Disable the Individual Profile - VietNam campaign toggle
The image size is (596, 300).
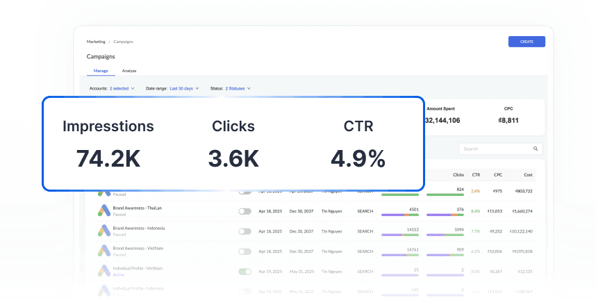pyautogui.click(x=245, y=272)
